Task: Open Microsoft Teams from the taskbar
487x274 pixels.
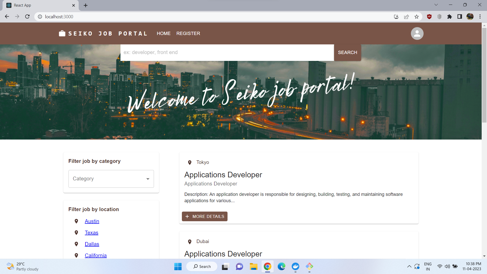Action: [239, 266]
